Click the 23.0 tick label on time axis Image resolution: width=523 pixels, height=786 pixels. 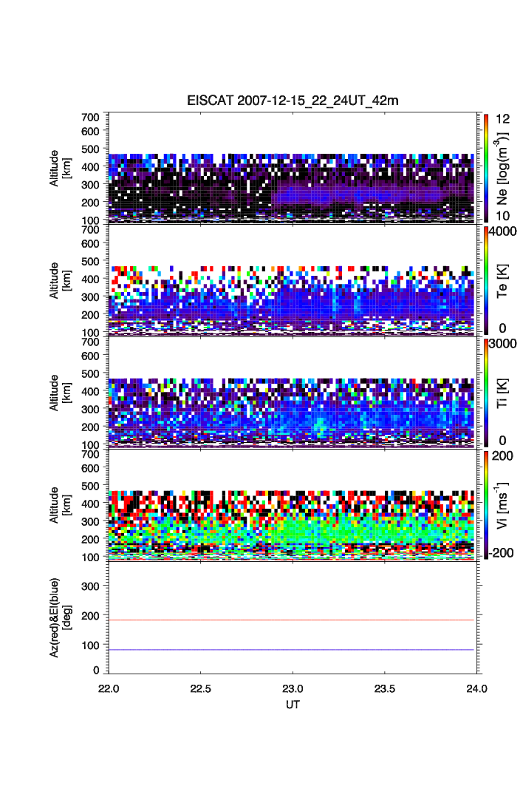pos(293,688)
